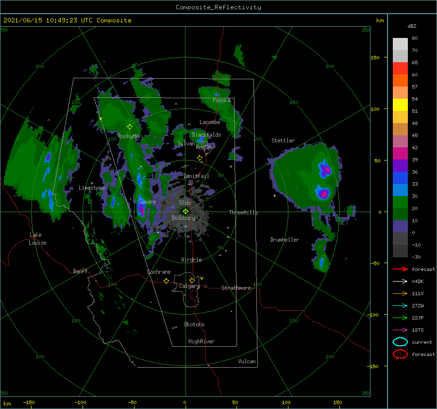This screenshot has height=409, width=437.
Task: Click the Composite_Reflectivity title text
Action: tap(218, 7)
